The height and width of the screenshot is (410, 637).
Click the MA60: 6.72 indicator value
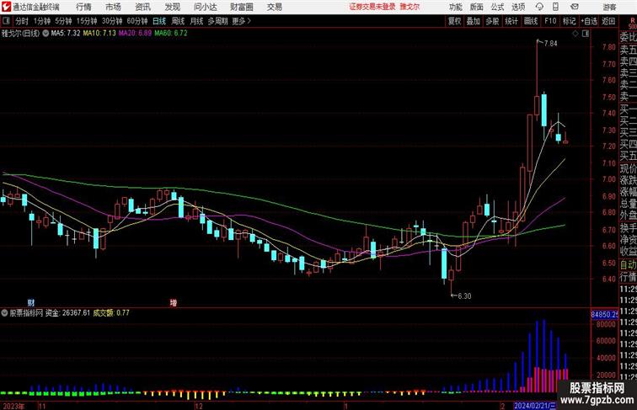pyautogui.click(x=171, y=34)
